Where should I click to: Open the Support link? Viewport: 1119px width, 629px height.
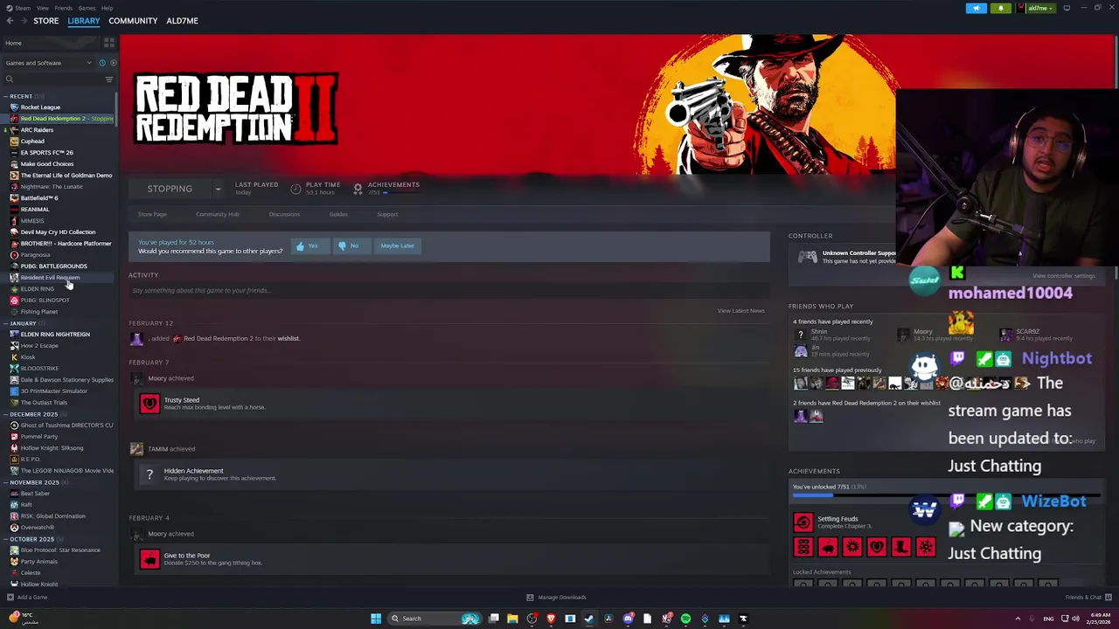(387, 214)
